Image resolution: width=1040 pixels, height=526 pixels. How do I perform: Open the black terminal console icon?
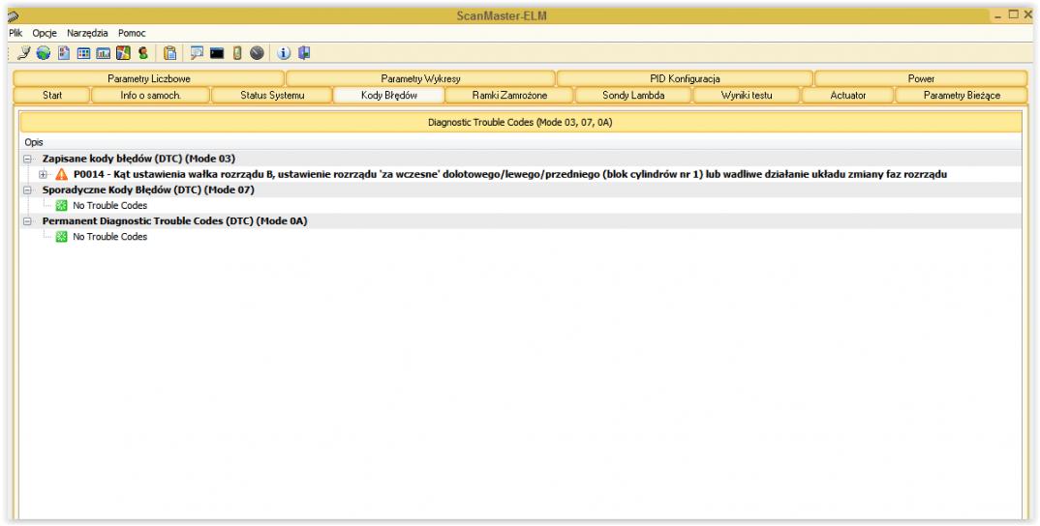217,53
